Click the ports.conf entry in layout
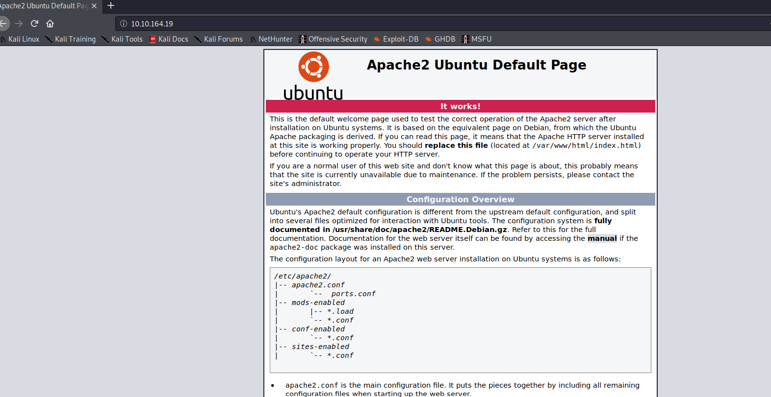Screen dimensions: 771x397 click(353, 294)
